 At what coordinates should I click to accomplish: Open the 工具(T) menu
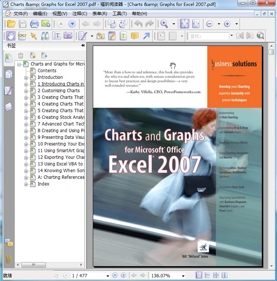[x=119, y=14]
